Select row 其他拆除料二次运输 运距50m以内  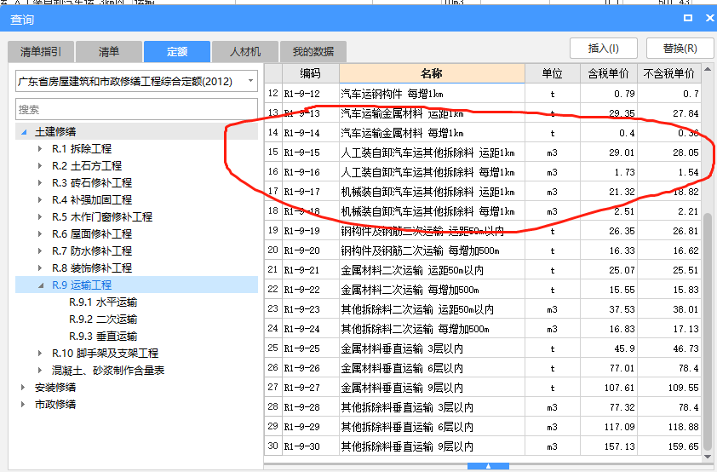click(x=417, y=309)
